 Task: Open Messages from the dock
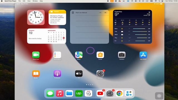[x=50, y=93]
